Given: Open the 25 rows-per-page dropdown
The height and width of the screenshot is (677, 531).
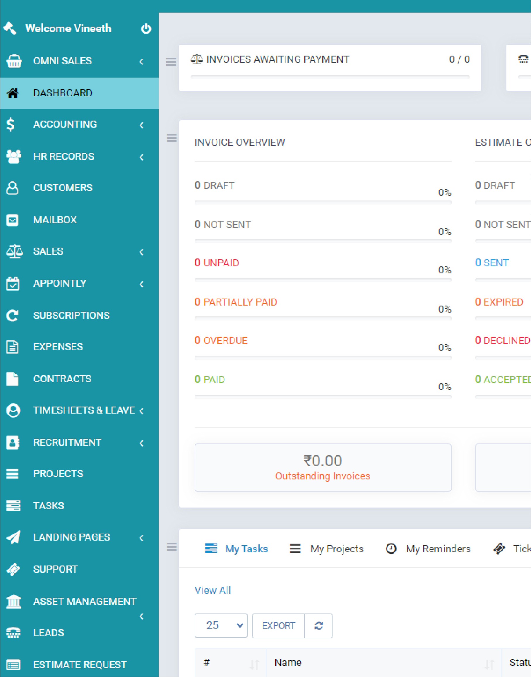Looking at the screenshot, I should click(221, 626).
